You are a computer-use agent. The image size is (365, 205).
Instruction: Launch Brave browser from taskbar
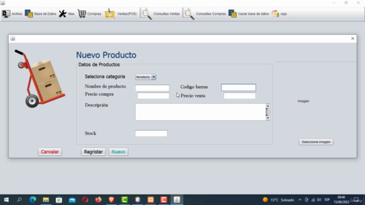(111, 200)
